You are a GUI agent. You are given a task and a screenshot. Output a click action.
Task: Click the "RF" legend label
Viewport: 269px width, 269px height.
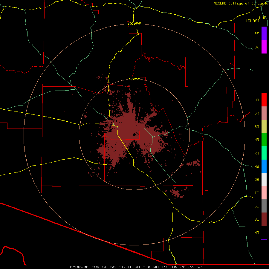(256, 33)
